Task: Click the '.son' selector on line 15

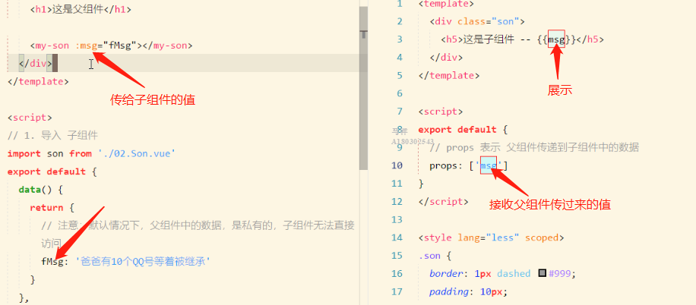Action: [429, 256]
